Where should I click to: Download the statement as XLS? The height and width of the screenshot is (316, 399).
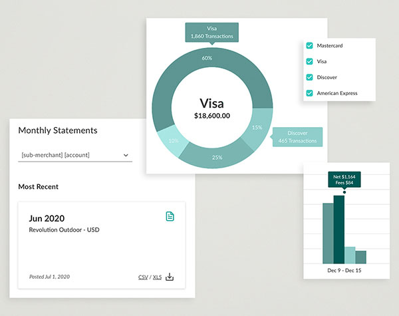[157, 277]
